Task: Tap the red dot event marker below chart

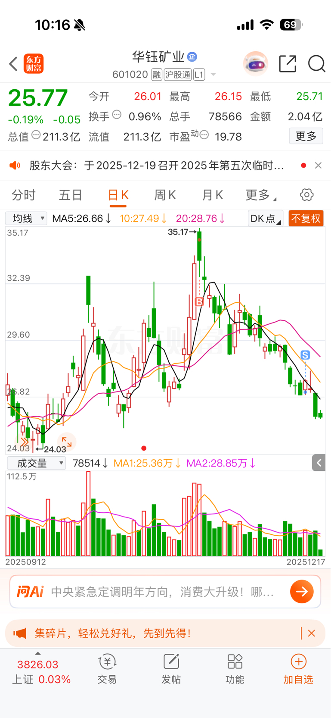Action: pyautogui.click(x=144, y=448)
